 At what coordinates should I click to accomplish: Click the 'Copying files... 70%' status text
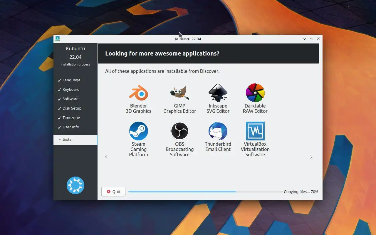pos(301,192)
